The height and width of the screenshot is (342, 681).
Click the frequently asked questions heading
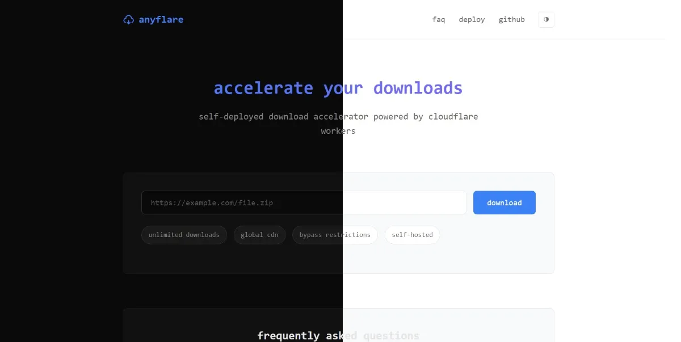pyautogui.click(x=338, y=336)
